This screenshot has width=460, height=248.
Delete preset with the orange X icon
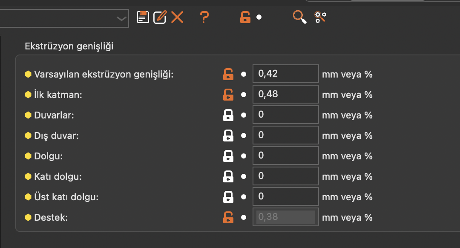(177, 17)
